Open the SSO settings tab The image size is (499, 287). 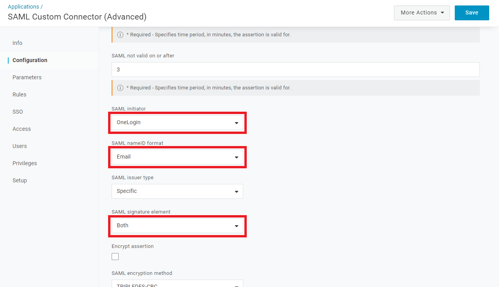coord(18,112)
